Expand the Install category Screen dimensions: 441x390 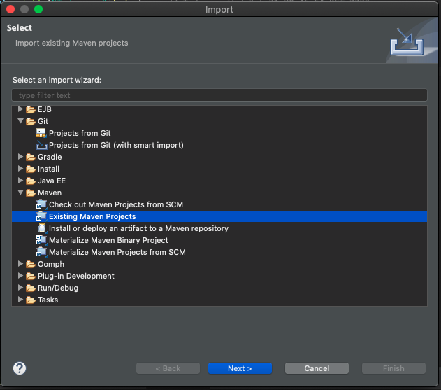pos(20,169)
